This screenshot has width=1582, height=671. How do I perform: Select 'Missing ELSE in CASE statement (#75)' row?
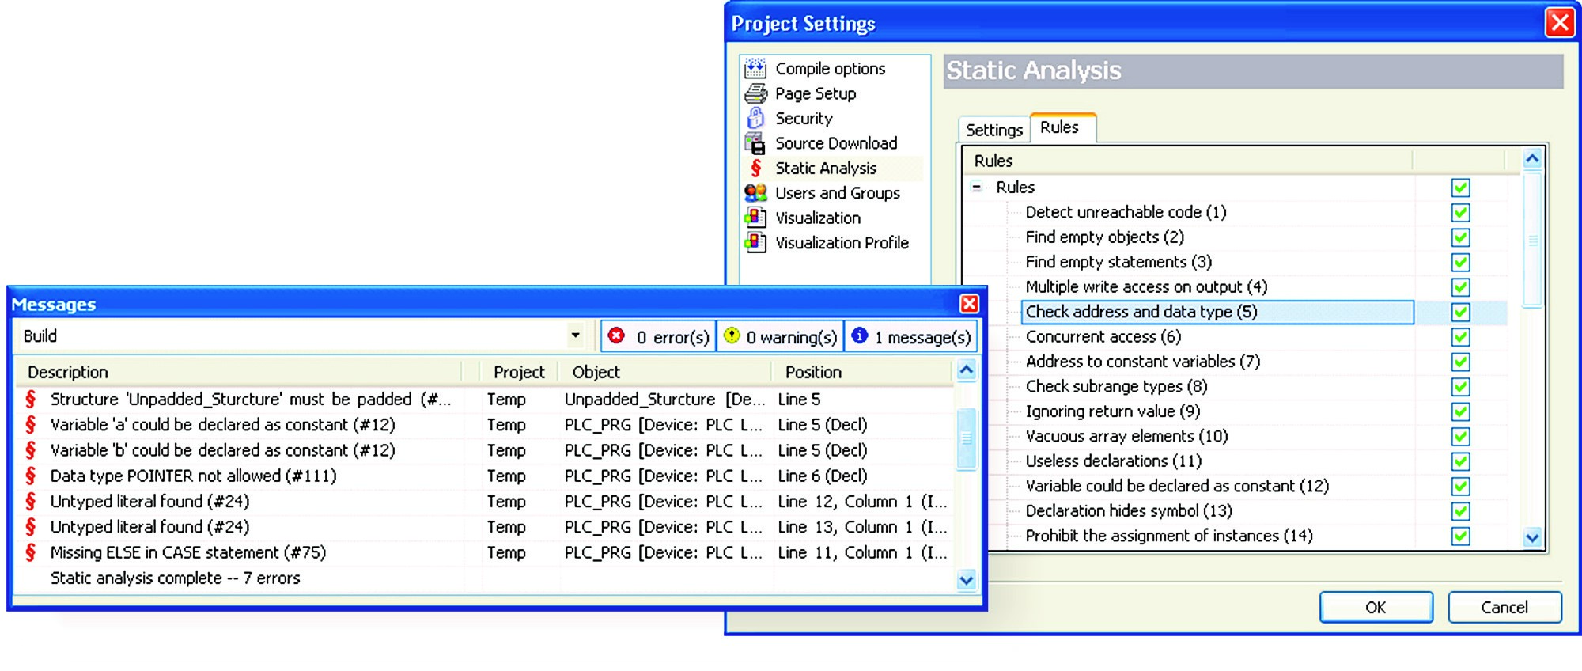(x=484, y=552)
